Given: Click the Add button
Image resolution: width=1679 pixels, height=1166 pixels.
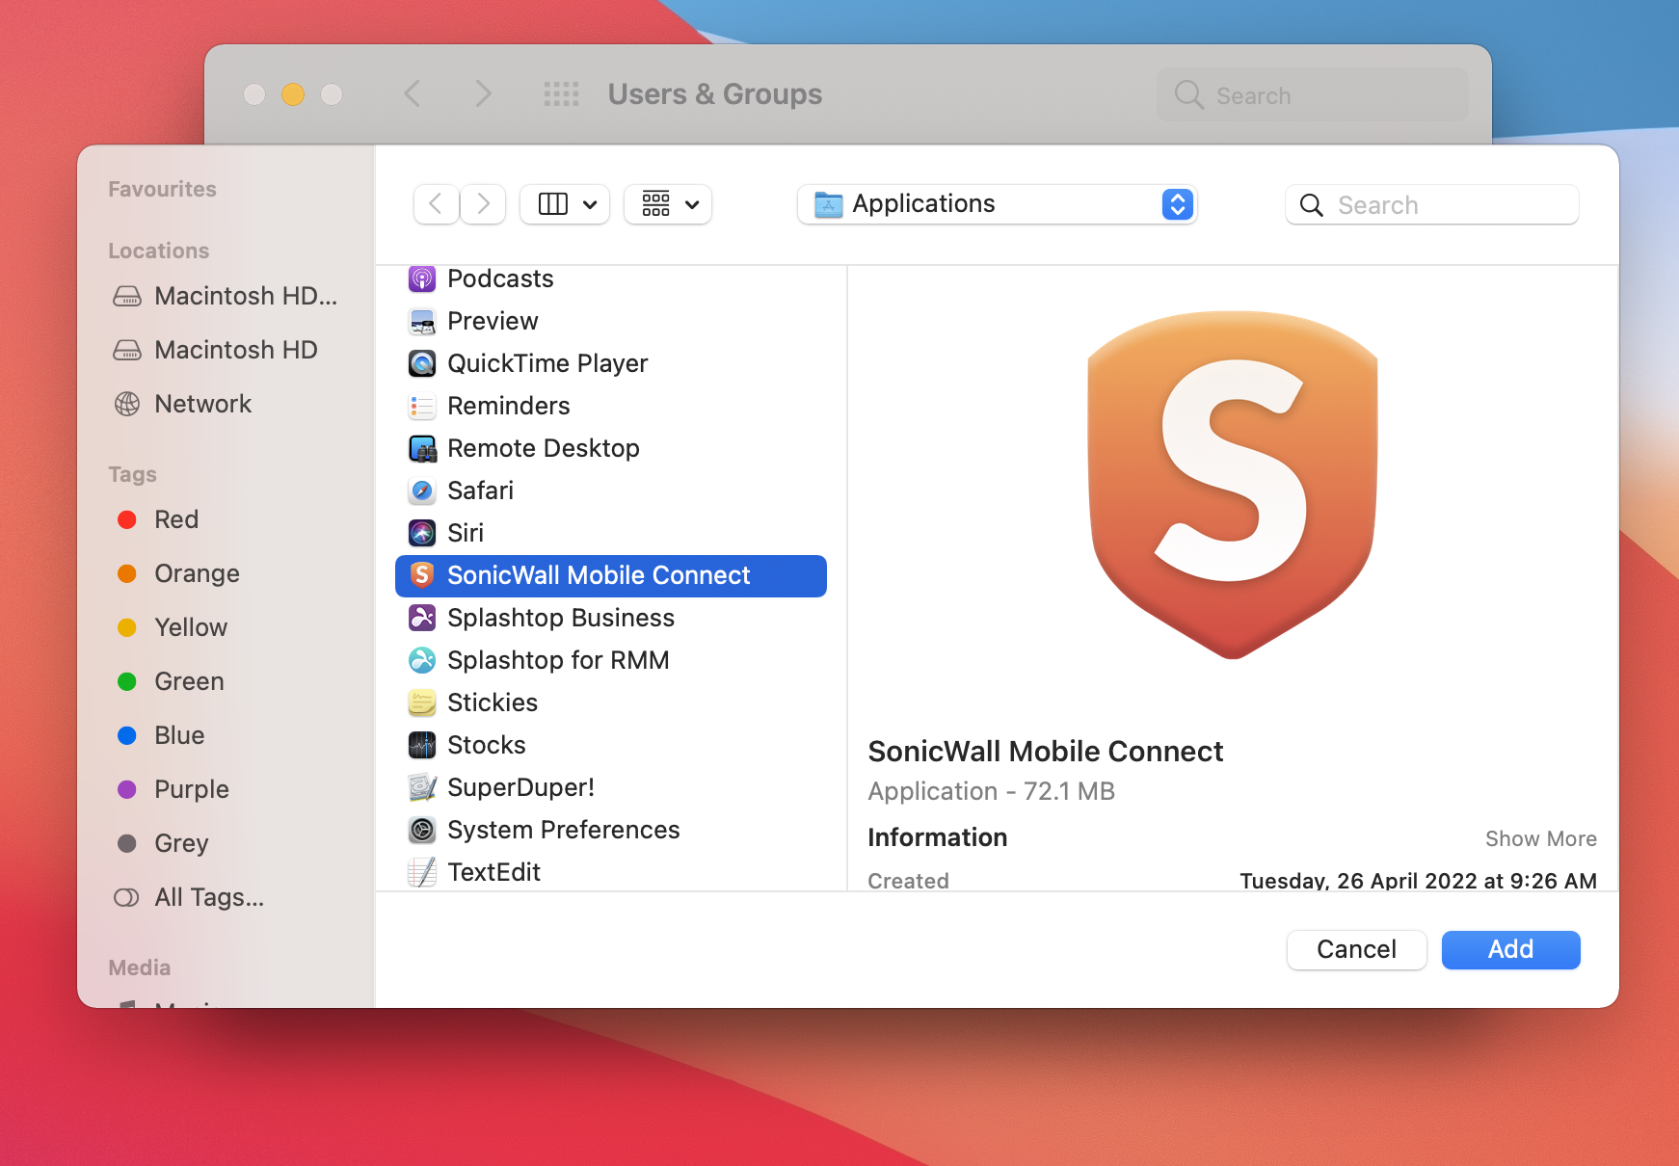Looking at the screenshot, I should point(1510,950).
